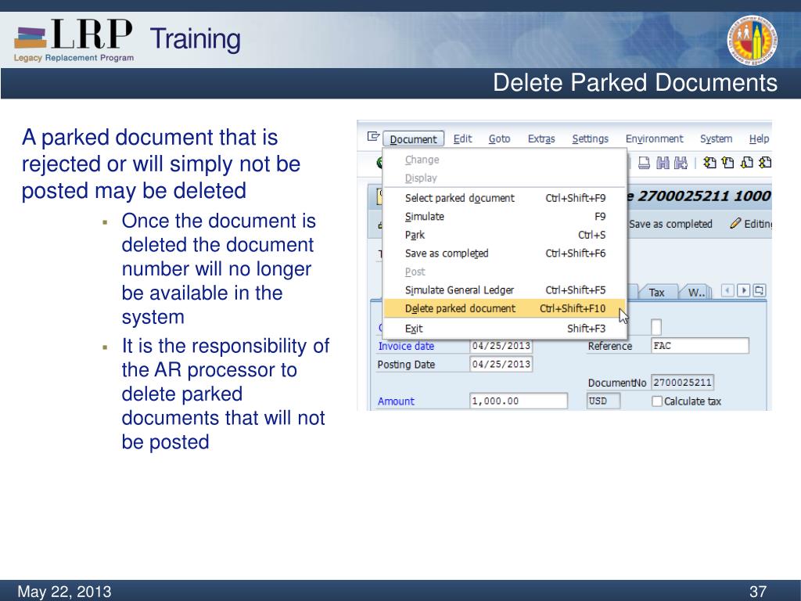Screen dimensions: 801x601
Task: Click the Reference label
Action: [609, 346]
